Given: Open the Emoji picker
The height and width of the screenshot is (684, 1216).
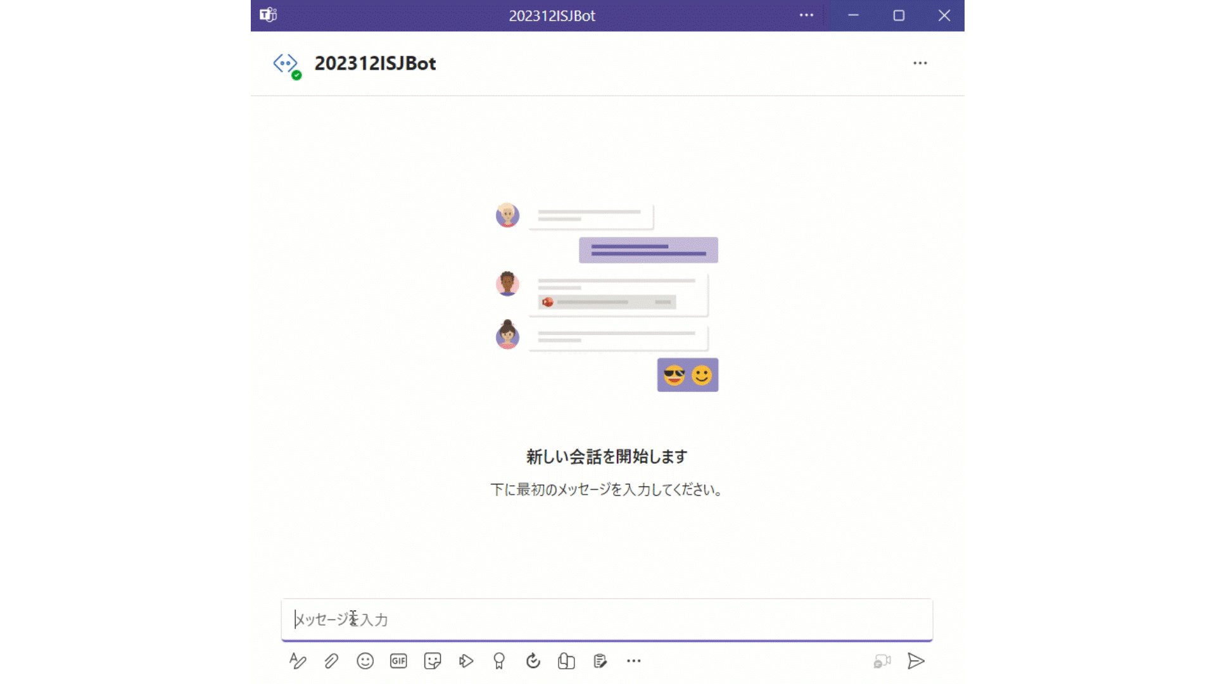Looking at the screenshot, I should [365, 661].
